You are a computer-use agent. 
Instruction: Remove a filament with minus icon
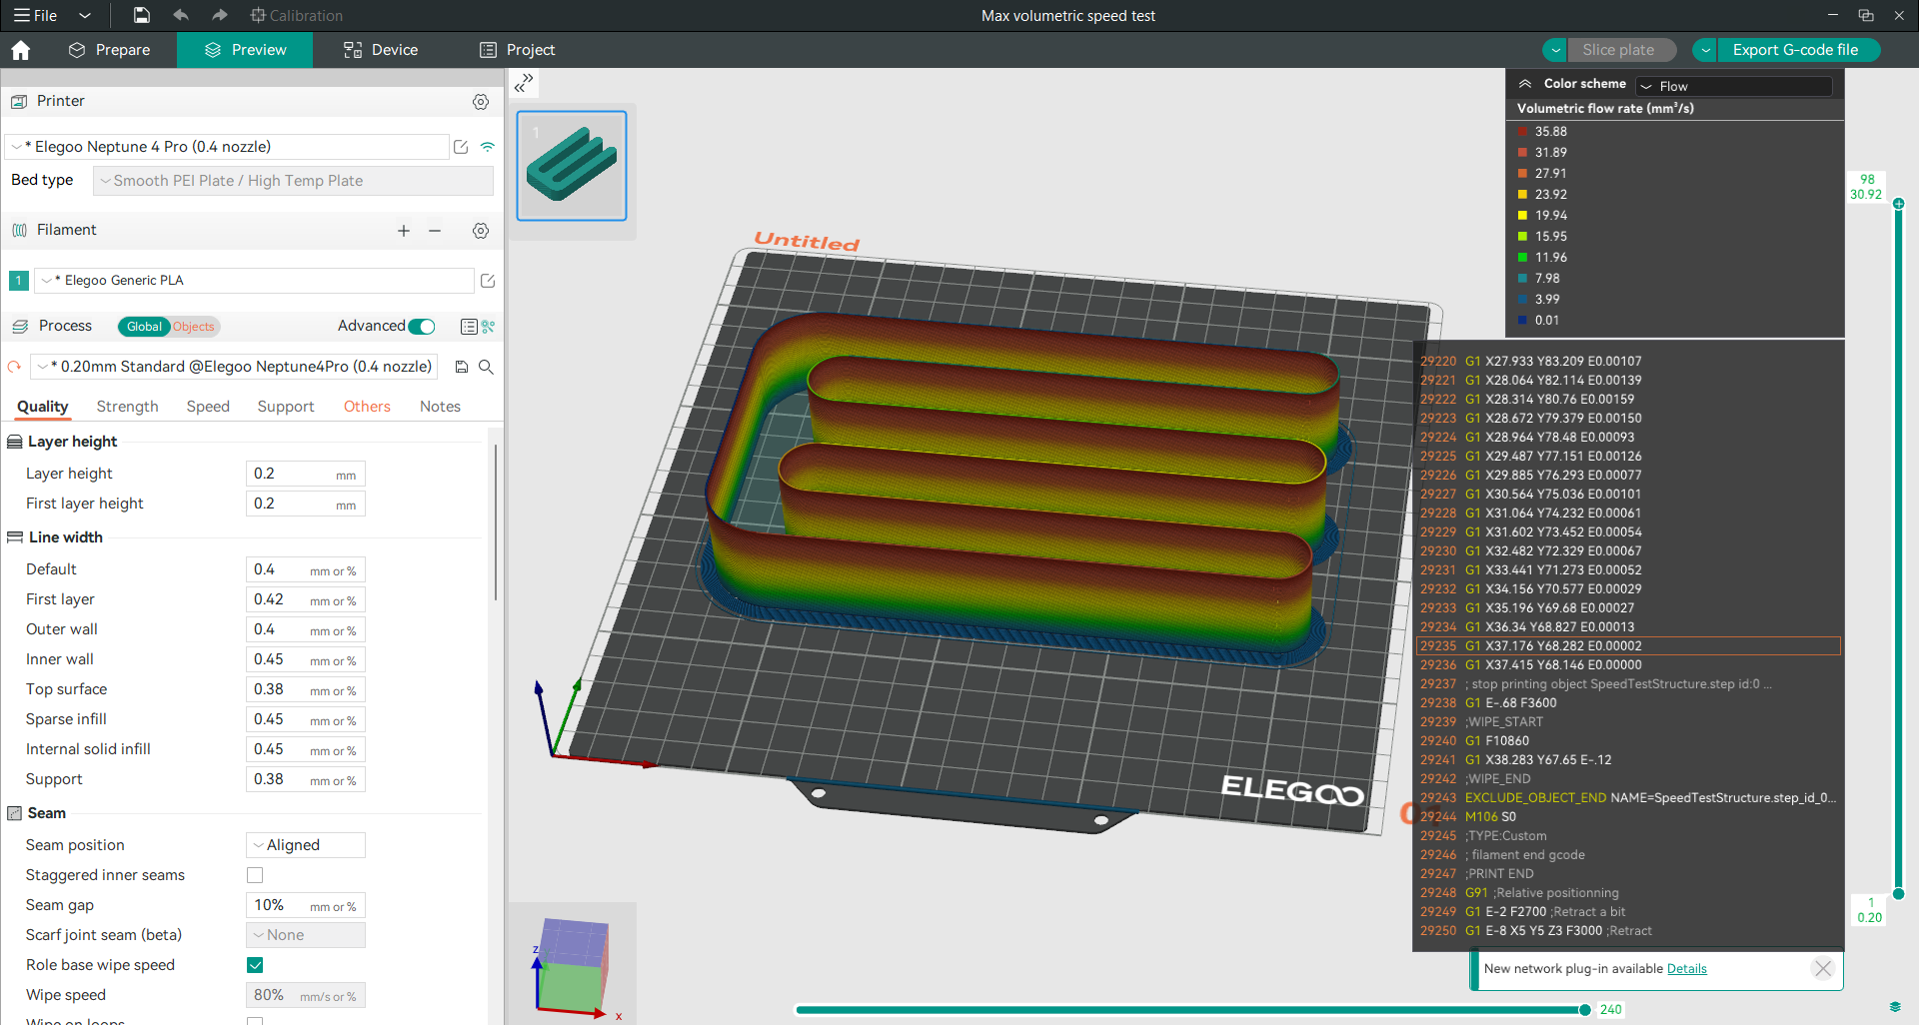point(435,231)
